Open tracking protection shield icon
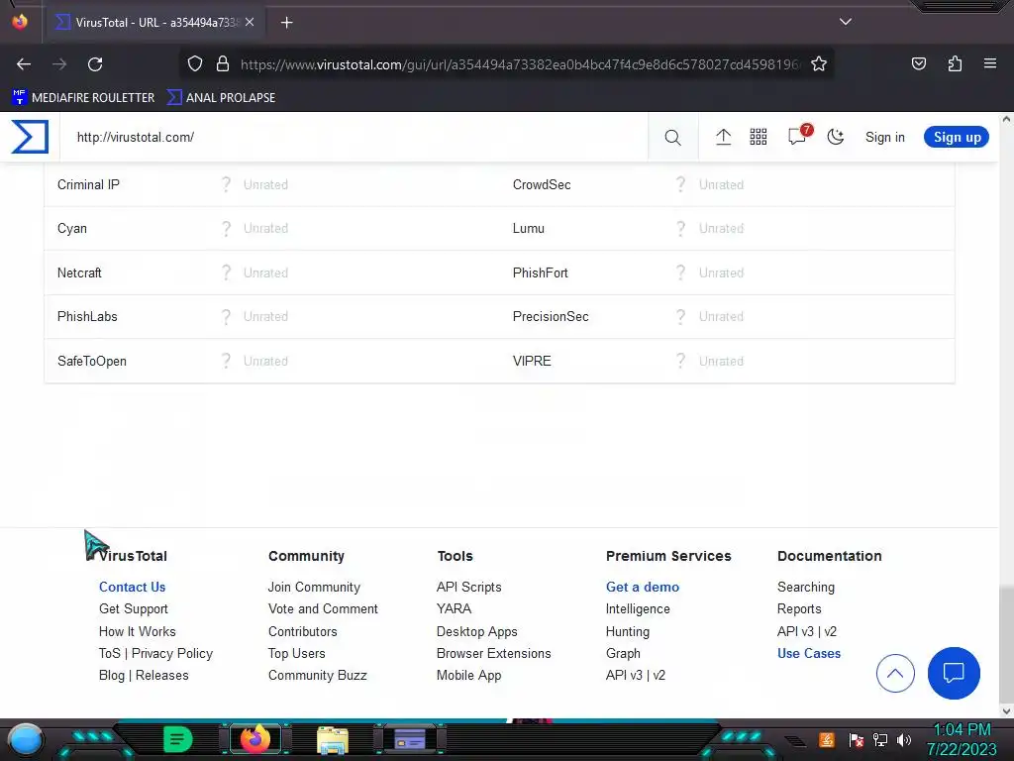The image size is (1014, 761). (x=195, y=64)
